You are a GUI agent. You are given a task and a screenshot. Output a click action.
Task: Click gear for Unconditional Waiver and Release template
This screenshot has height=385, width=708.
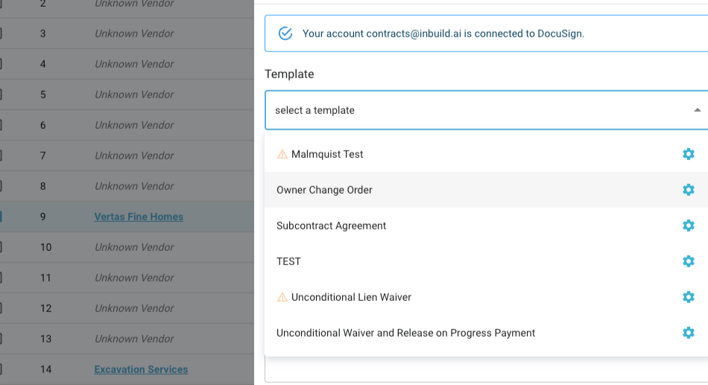pyautogui.click(x=689, y=333)
